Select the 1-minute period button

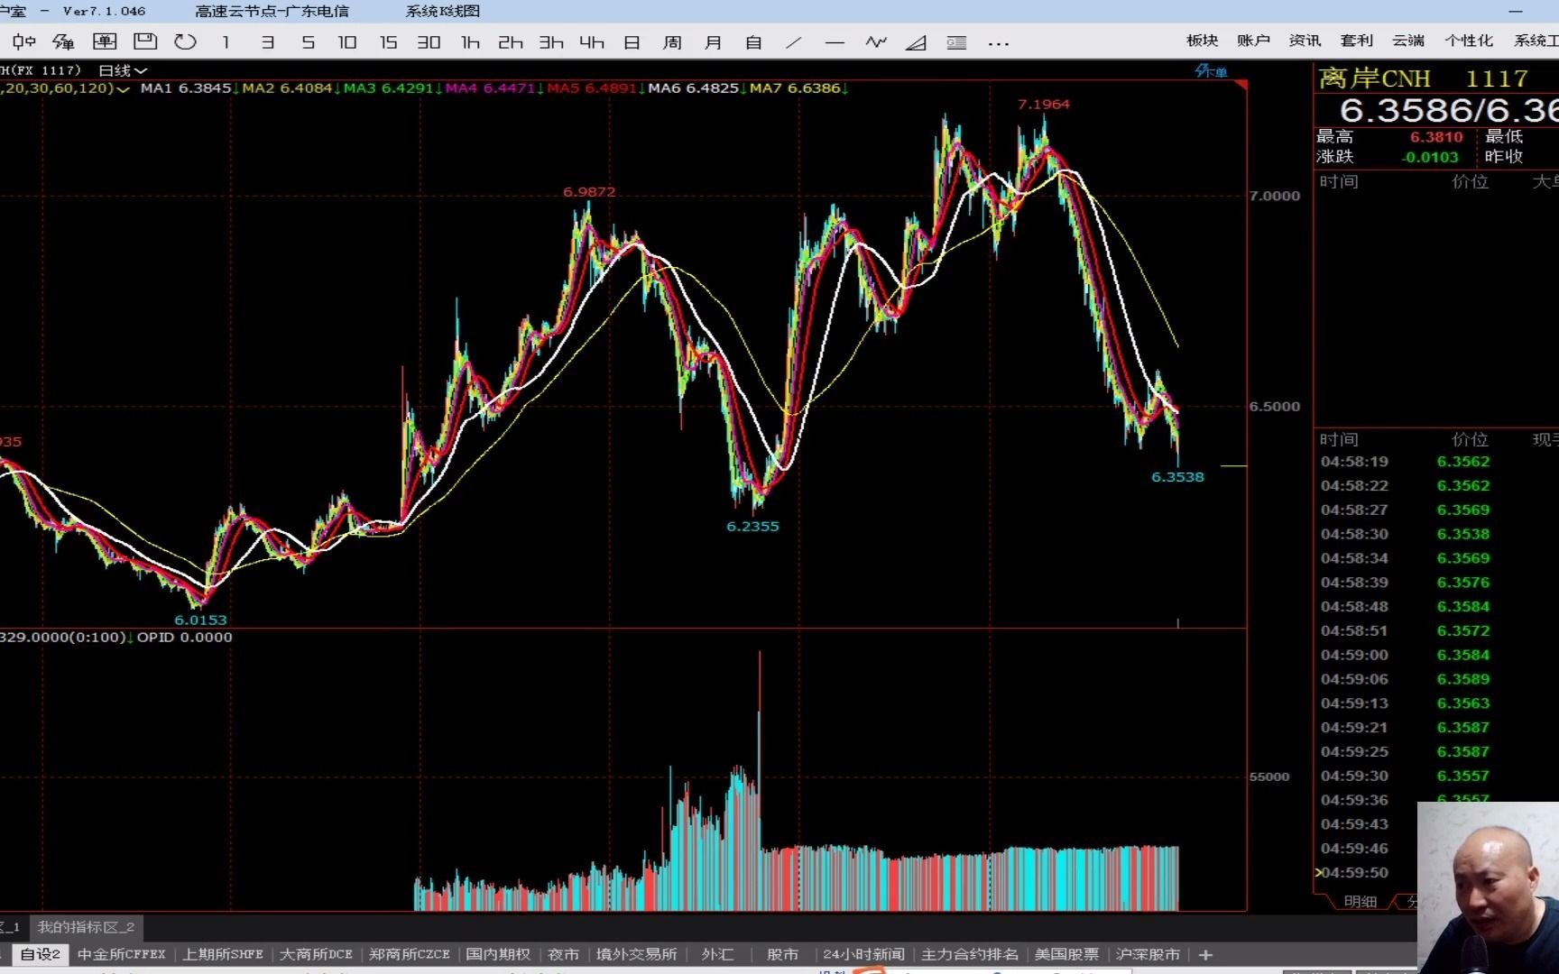click(226, 42)
